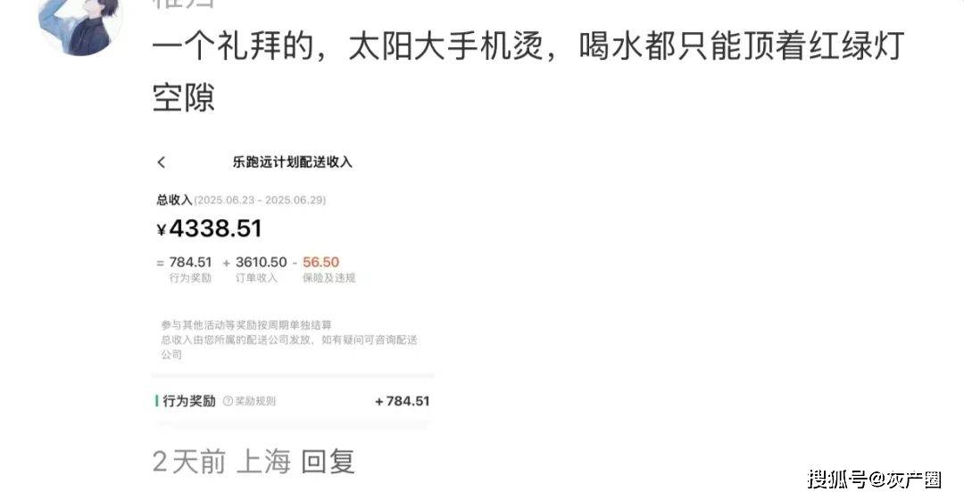
Task: Click the comment text starting 一个礼拜的
Action: [x=528, y=72]
